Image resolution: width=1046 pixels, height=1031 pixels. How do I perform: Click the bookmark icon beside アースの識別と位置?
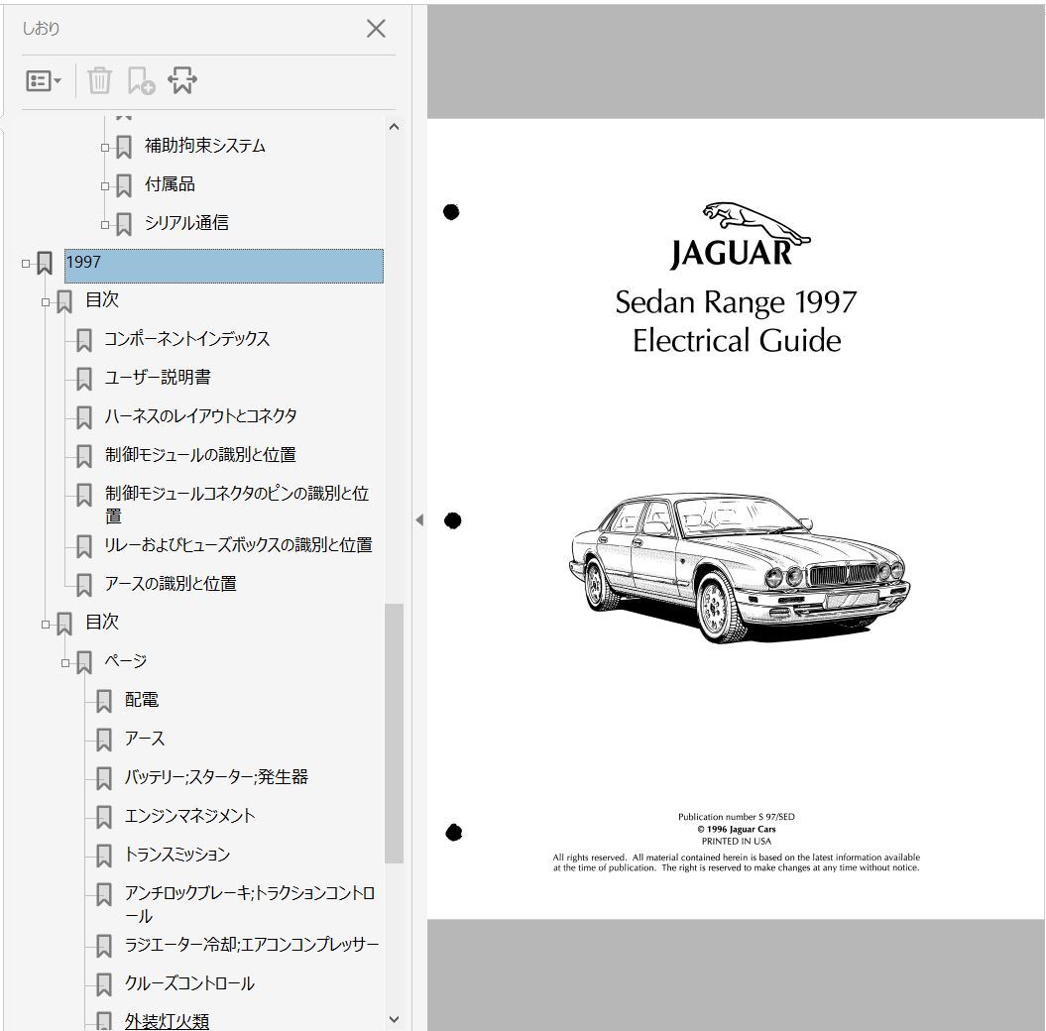84,585
